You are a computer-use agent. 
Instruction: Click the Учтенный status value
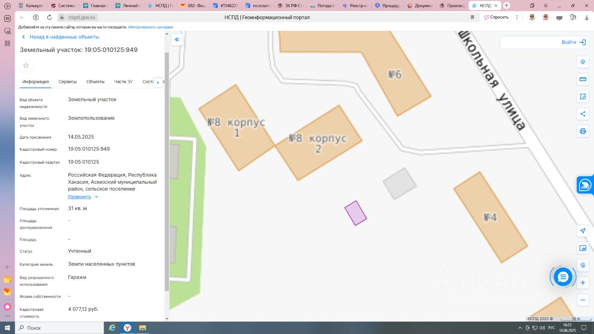click(x=80, y=251)
